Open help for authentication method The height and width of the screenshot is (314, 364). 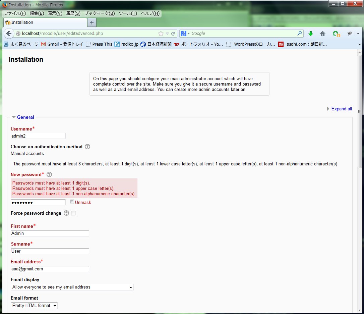[x=87, y=147]
